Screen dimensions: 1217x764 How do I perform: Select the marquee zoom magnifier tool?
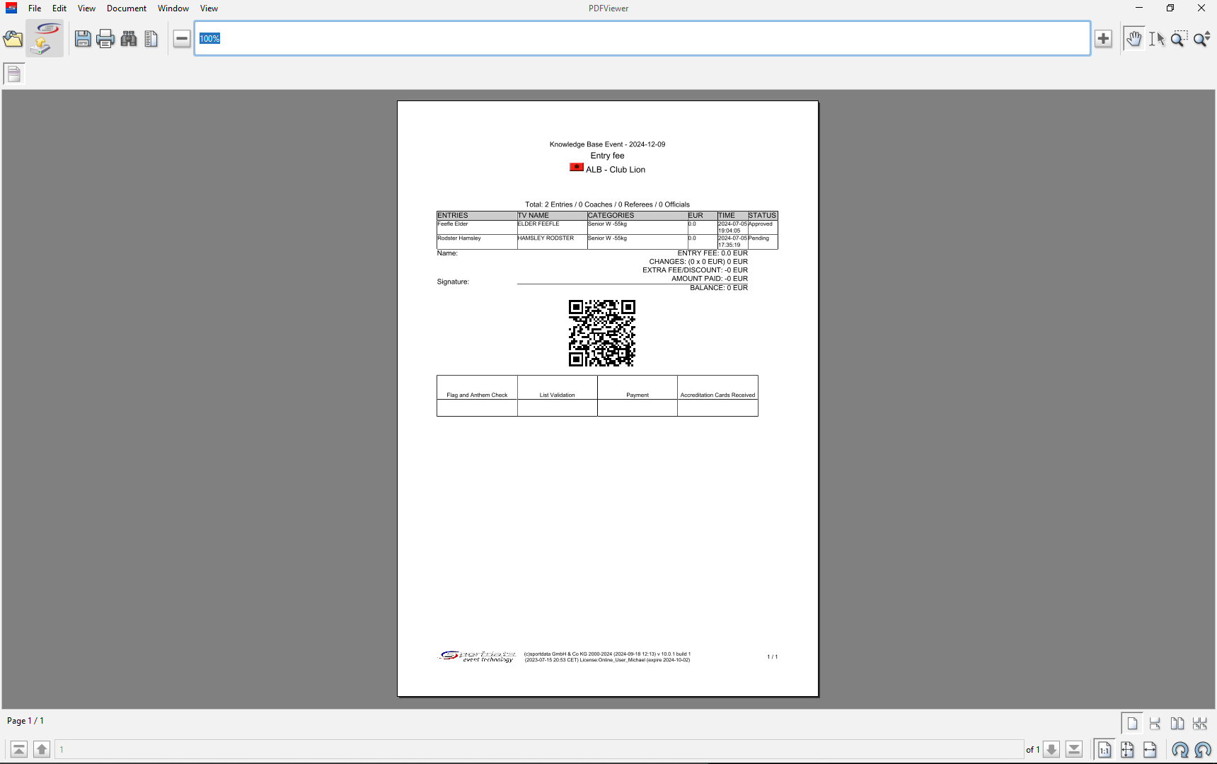[x=1179, y=39]
